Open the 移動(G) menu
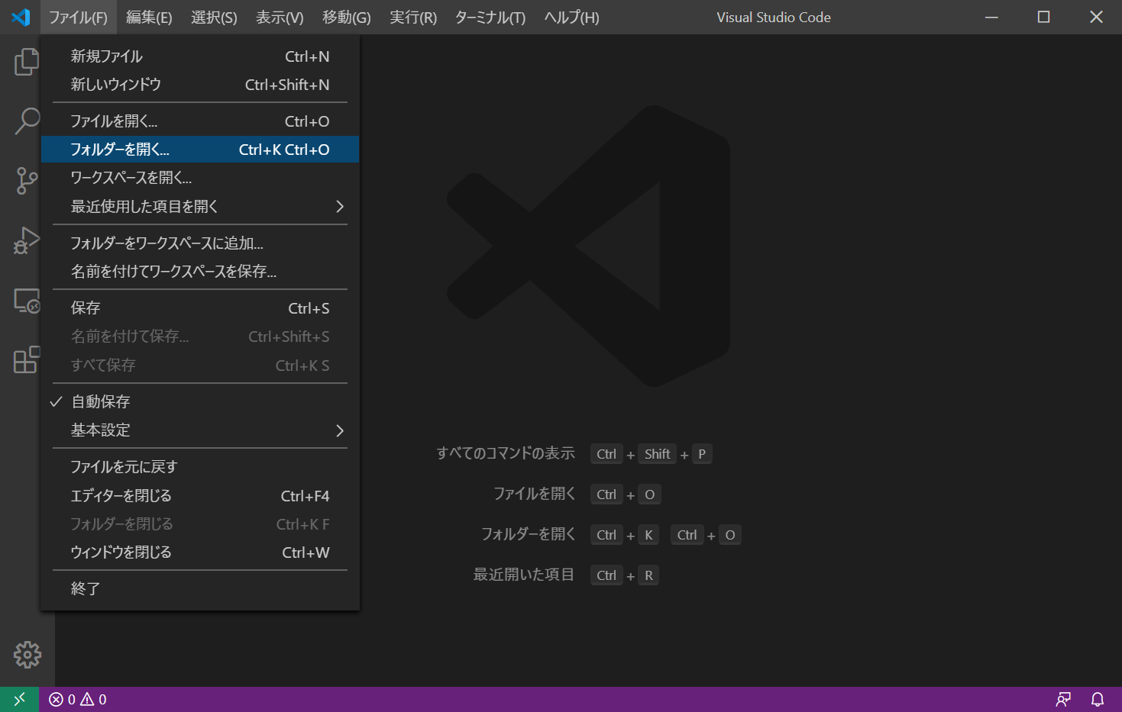Image resolution: width=1122 pixels, height=712 pixels. click(347, 17)
